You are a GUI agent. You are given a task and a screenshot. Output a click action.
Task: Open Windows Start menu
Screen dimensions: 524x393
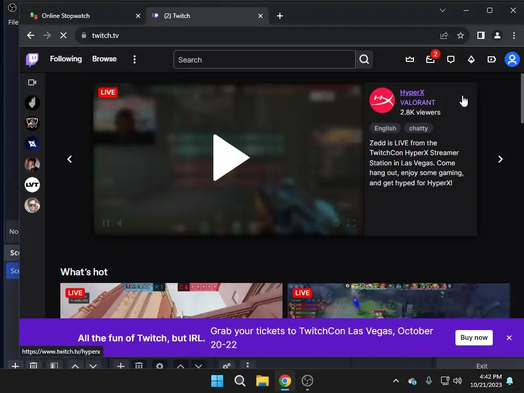tap(217, 381)
